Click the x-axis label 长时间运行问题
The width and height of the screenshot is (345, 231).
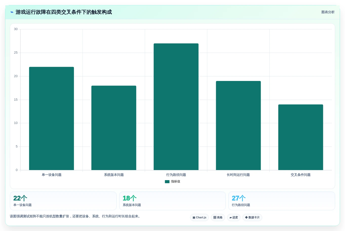[238, 175]
